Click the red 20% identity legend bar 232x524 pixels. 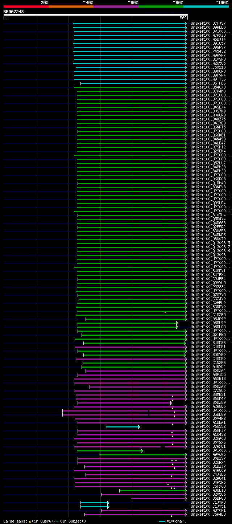pyautogui.click(x=26, y=7)
